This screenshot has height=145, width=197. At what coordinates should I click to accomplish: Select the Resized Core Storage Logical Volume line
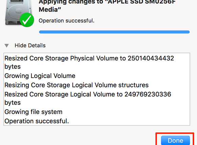point(88,98)
